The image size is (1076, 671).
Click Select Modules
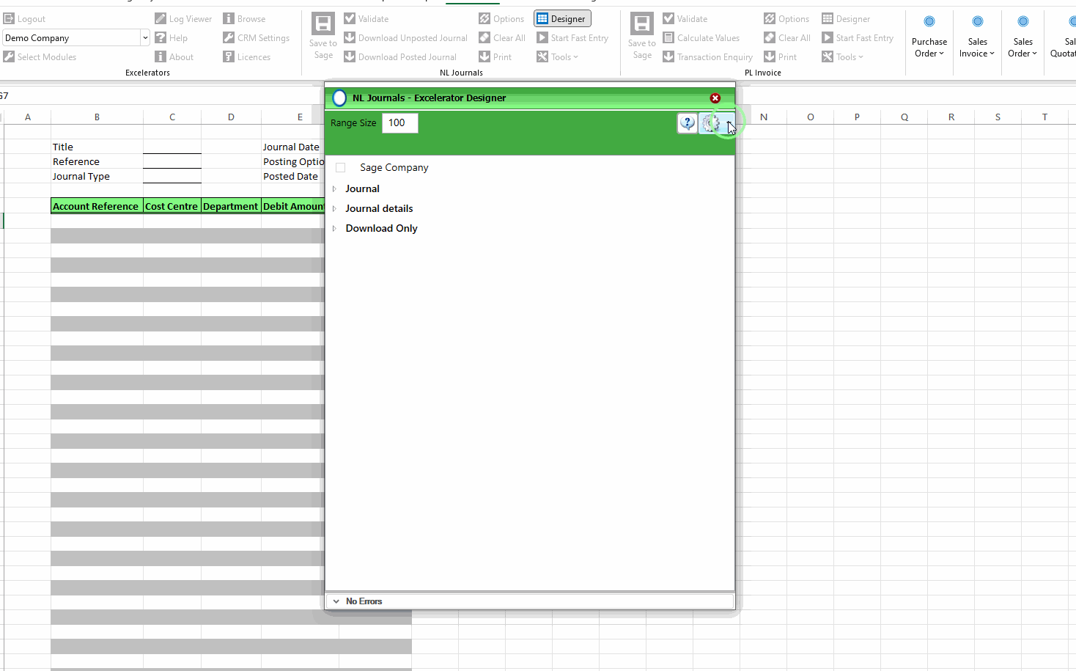40,57
